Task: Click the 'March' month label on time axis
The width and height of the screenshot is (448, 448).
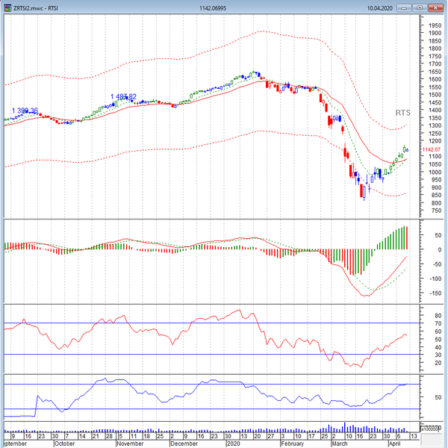Action: click(339, 444)
